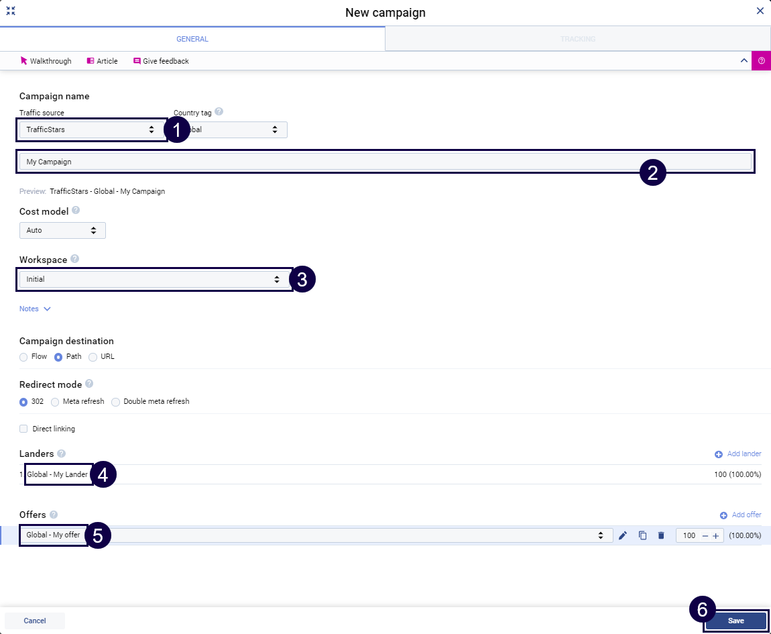
Task: Open the Workspace dropdown showing Initial
Action: [153, 279]
